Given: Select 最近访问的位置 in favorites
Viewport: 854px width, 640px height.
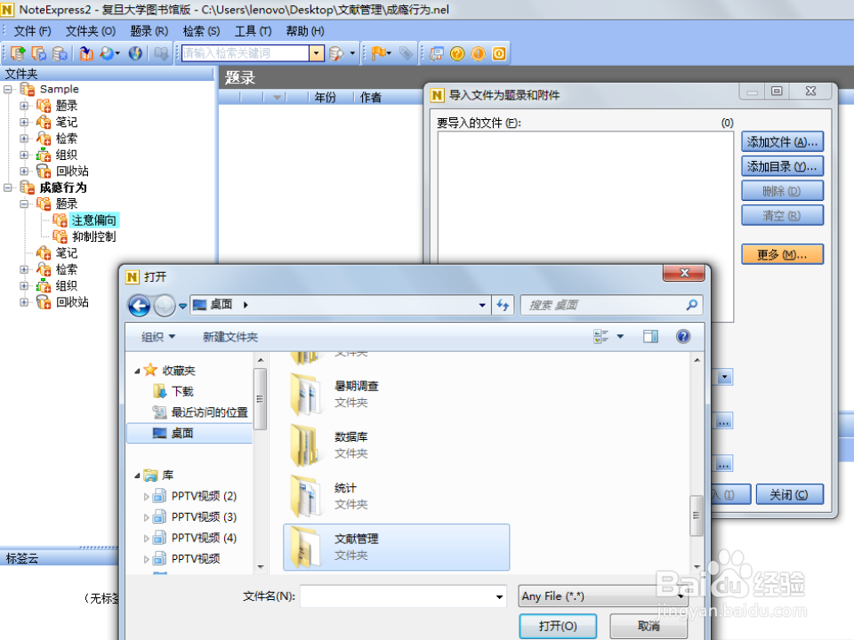Looking at the screenshot, I should pyautogui.click(x=210, y=412).
